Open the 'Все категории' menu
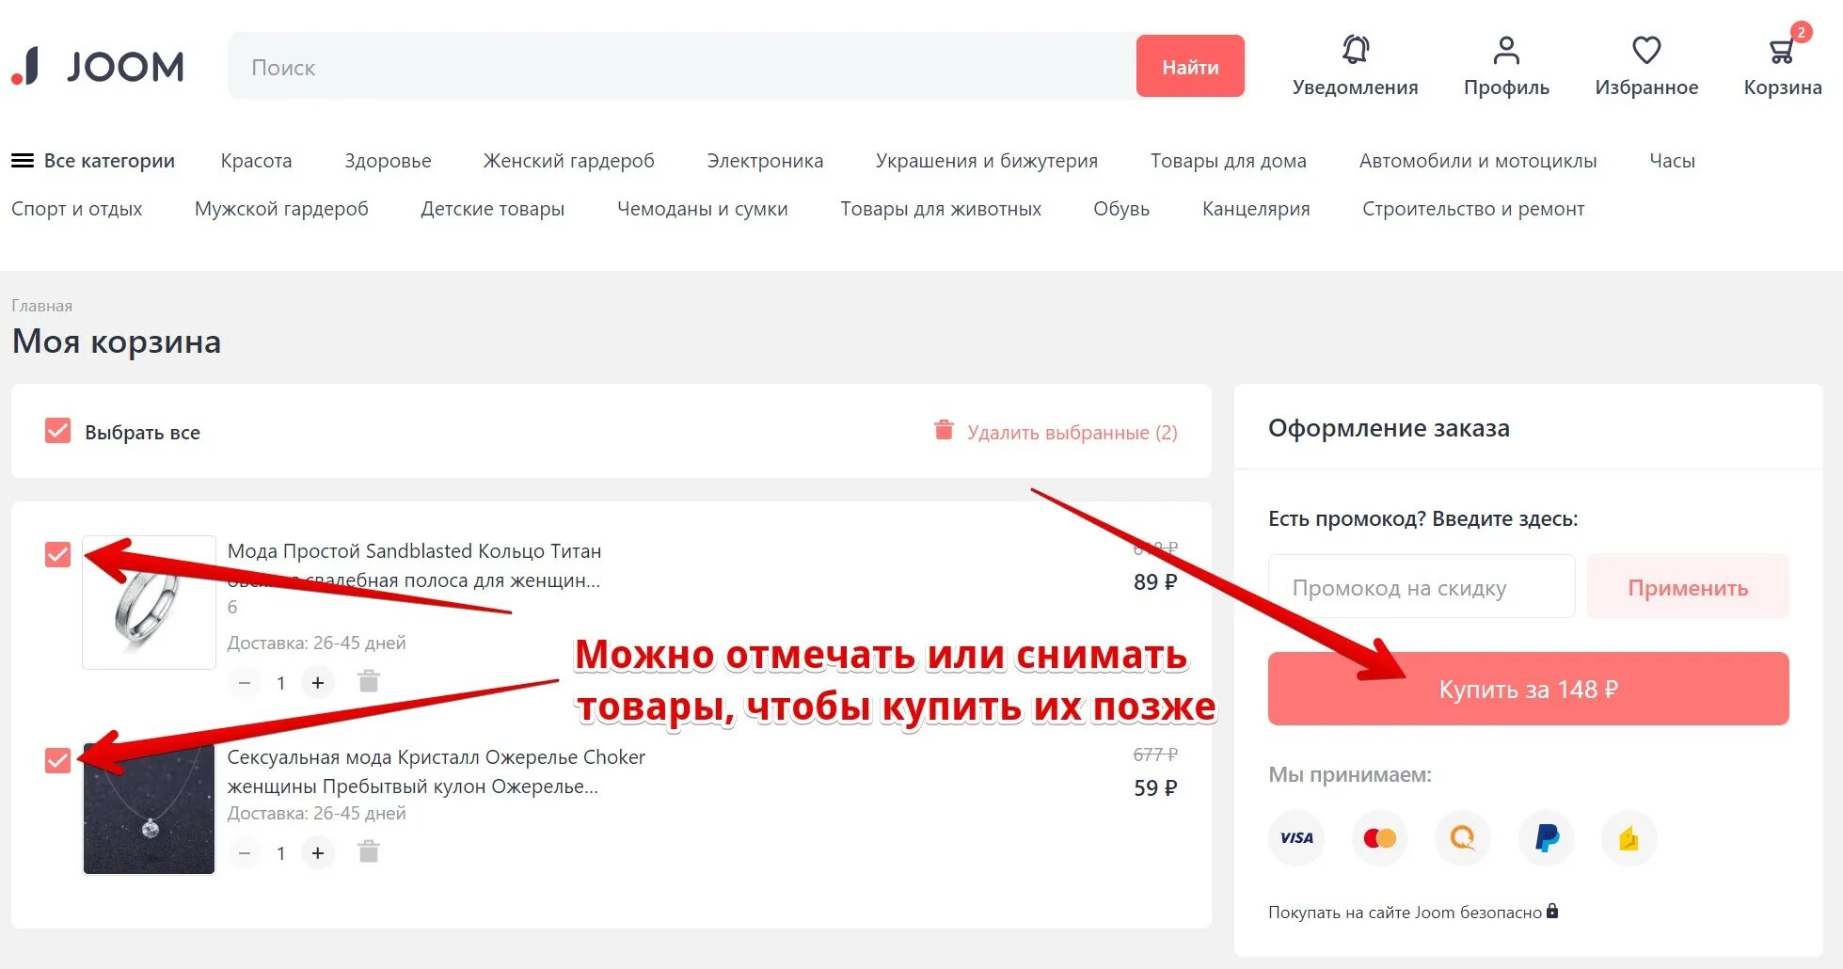 point(93,161)
